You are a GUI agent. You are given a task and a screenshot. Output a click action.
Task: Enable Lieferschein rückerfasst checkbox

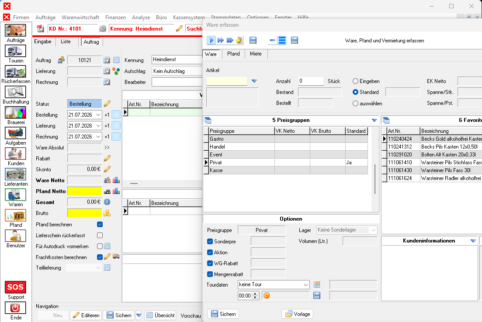click(x=100, y=235)
